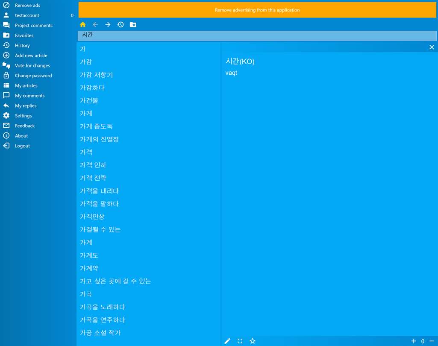The image size is (438, 346).
Task: Click the Feedback envelope icon
Action: coord(6,126)
